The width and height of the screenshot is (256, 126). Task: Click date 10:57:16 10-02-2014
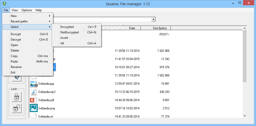click(x=127, y=108)
